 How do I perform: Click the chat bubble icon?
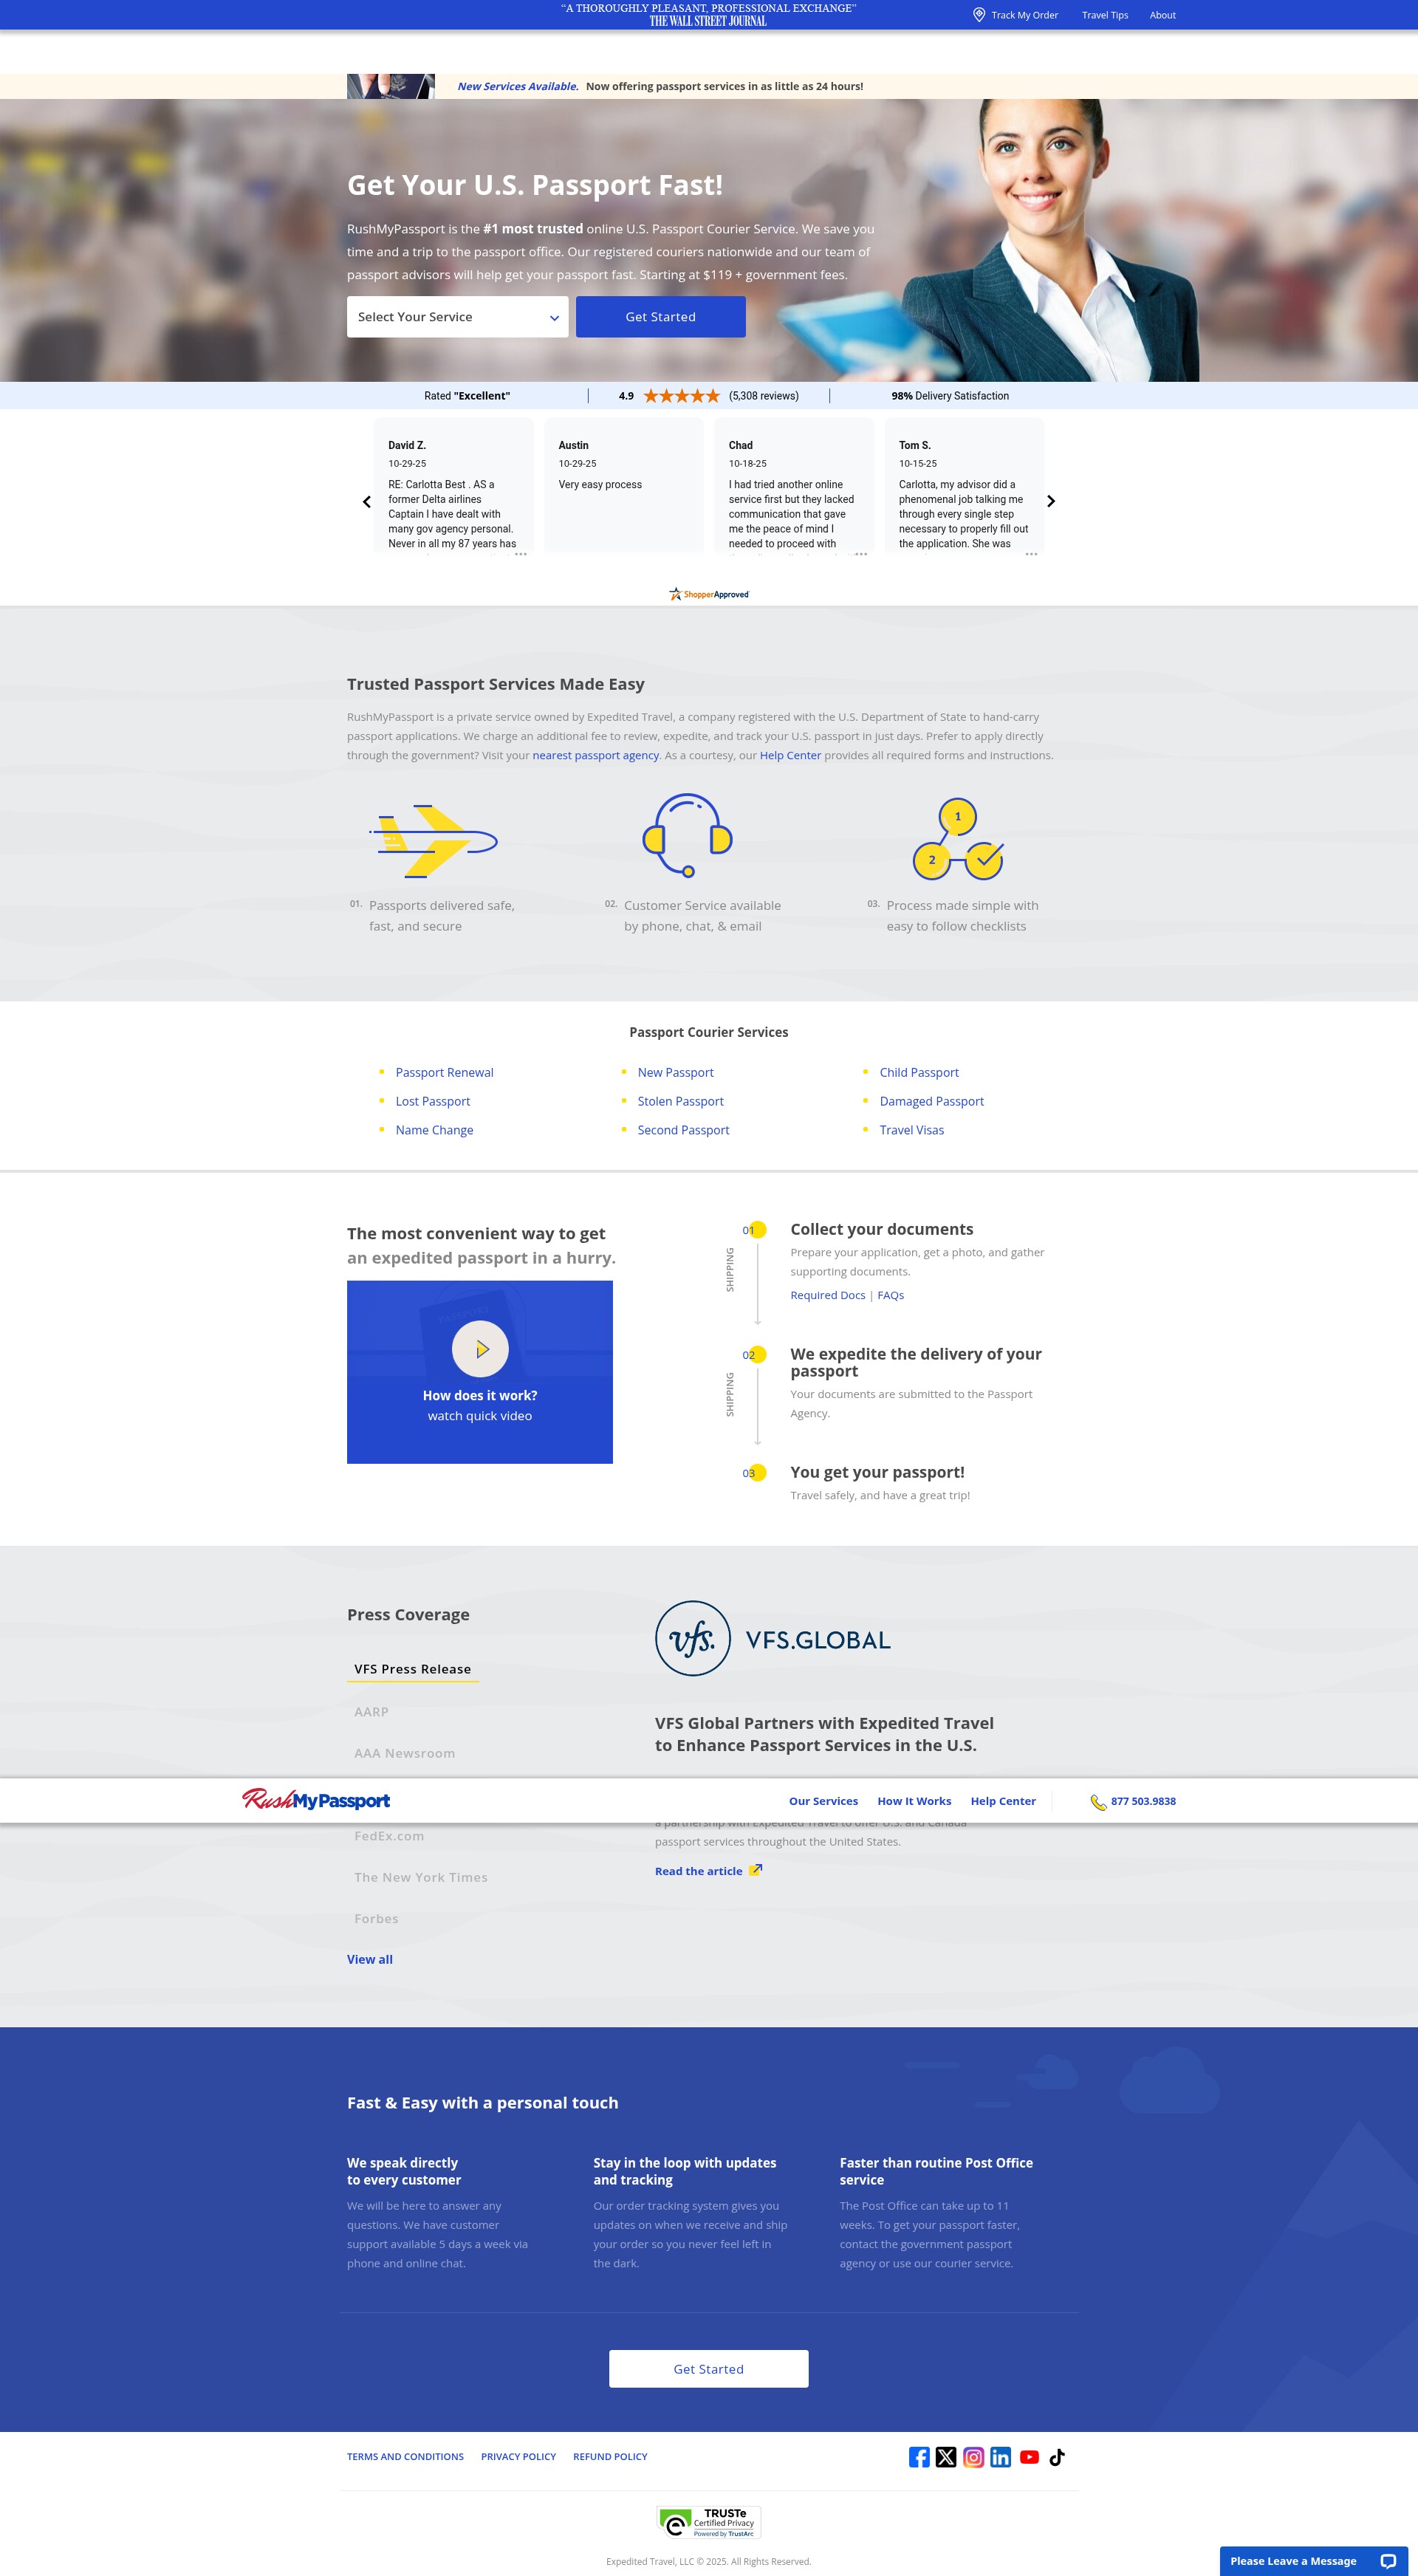coord(1388,2561)
